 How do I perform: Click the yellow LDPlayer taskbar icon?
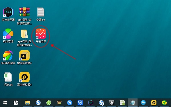[x=154, y=103]
